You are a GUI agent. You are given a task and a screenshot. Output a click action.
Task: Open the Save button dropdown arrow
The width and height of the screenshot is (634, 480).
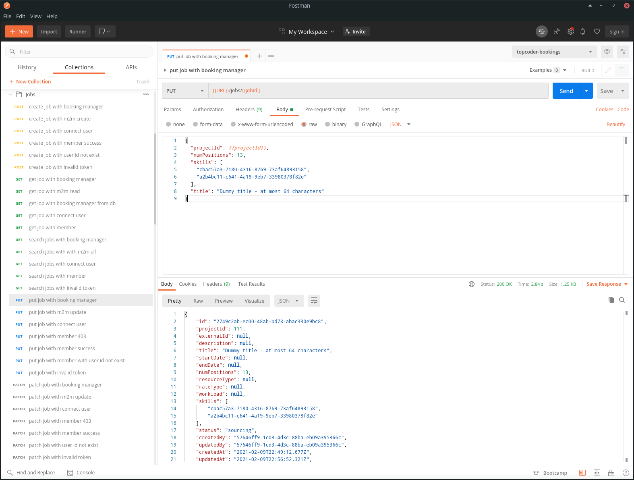pyautogui.click(x=623, y=91)
